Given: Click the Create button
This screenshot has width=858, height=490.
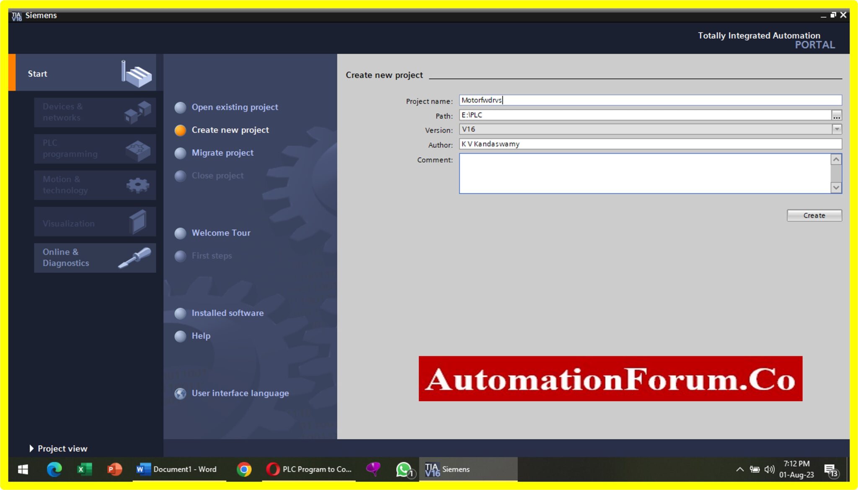Looking at the screenshot, I should 814,215.
